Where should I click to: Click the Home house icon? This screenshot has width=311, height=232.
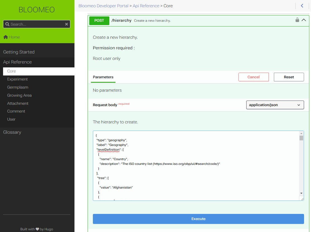(6, 37)
